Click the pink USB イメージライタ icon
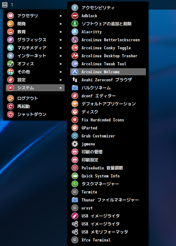The width and height of the screenshot is (176, 246). (75, 216)
